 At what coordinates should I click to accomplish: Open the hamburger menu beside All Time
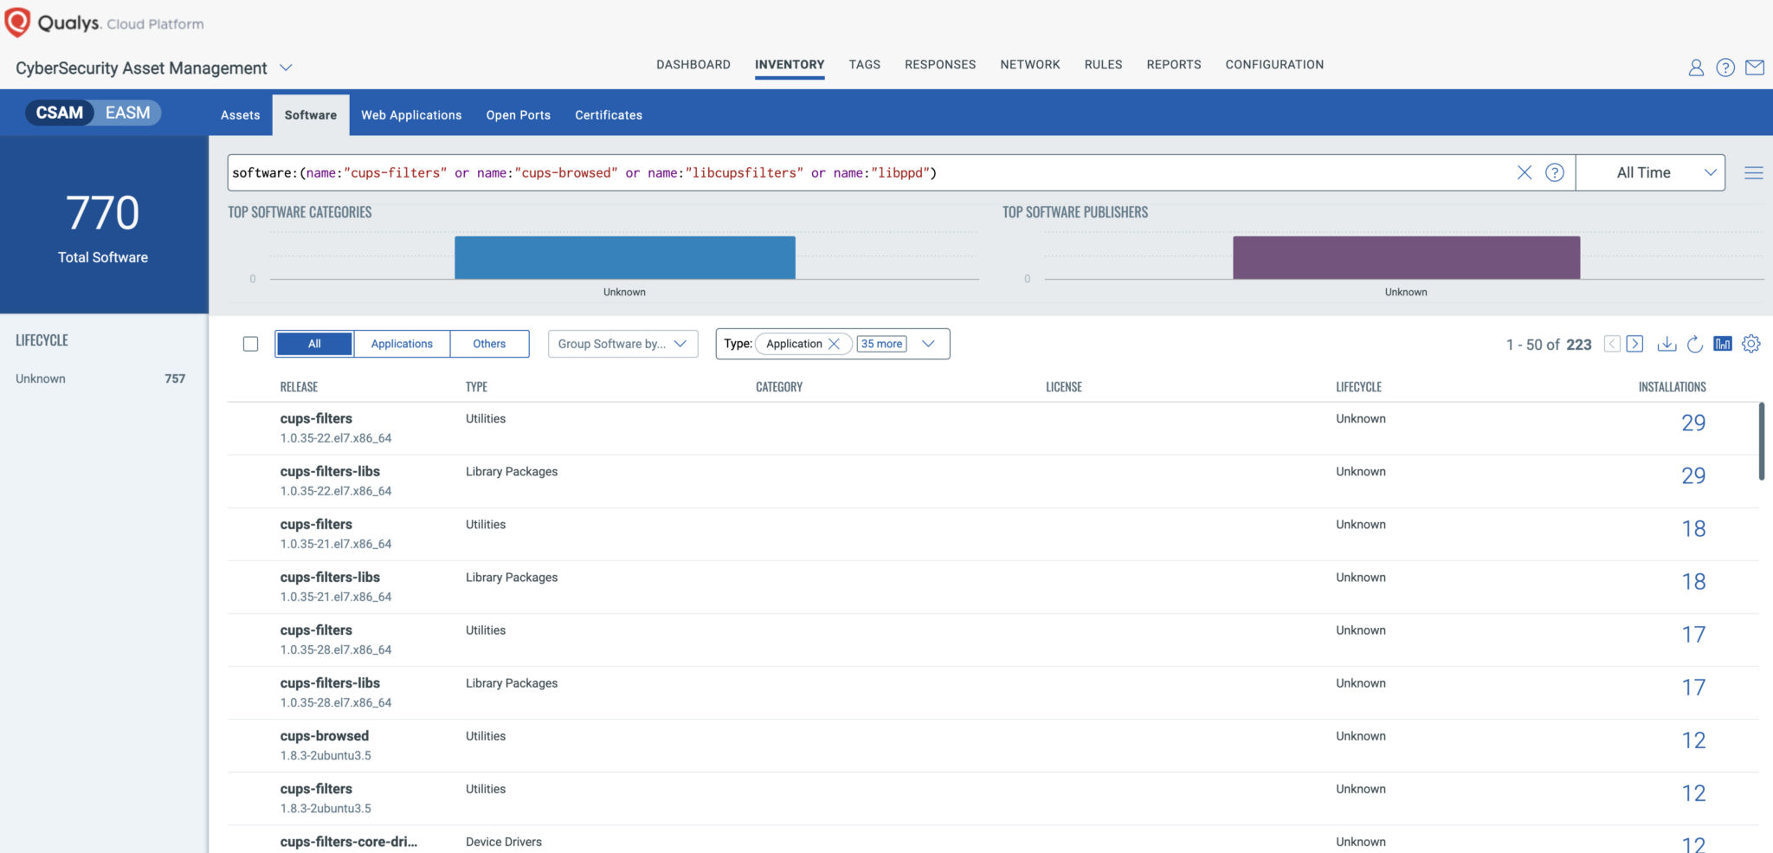(1754, 173)
